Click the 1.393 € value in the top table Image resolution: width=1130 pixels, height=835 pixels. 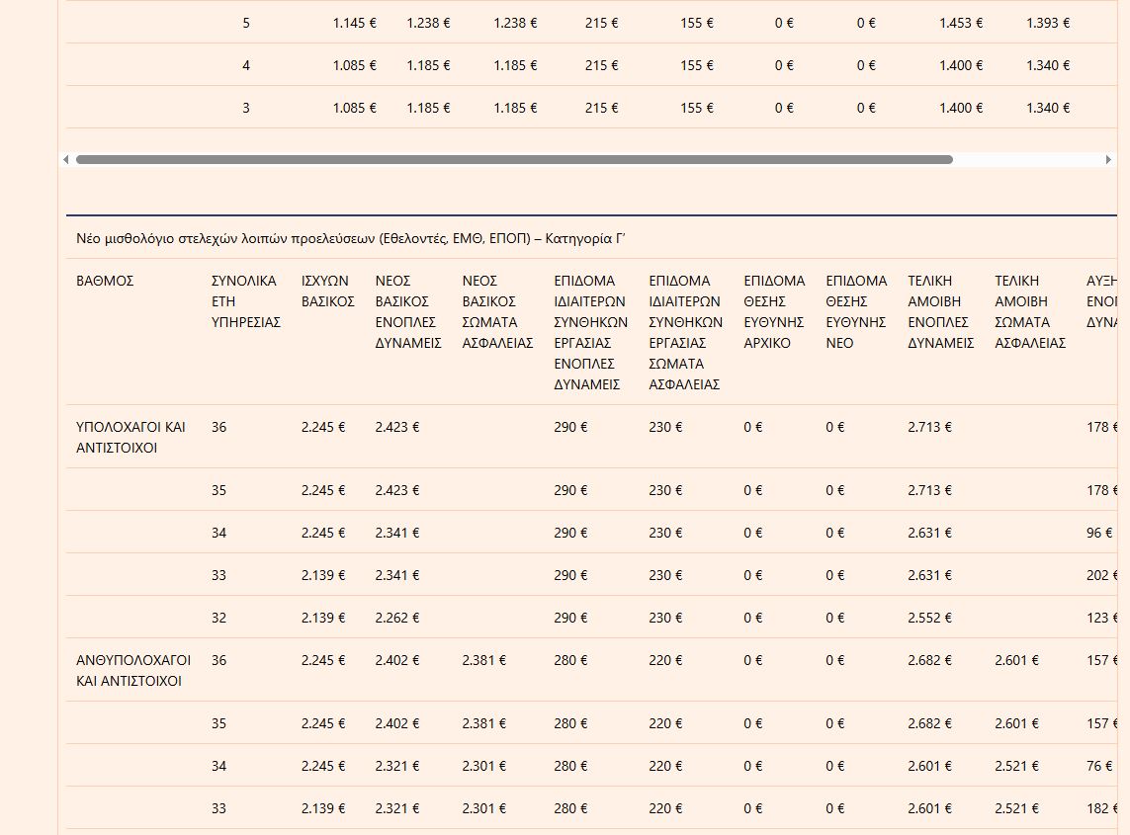1047,23
